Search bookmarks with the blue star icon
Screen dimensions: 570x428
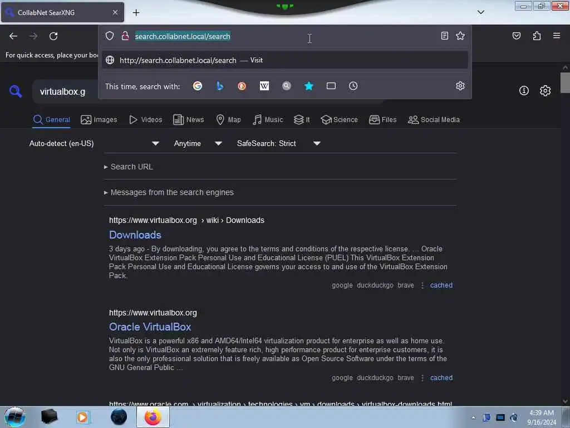click(x=308, y=86)
